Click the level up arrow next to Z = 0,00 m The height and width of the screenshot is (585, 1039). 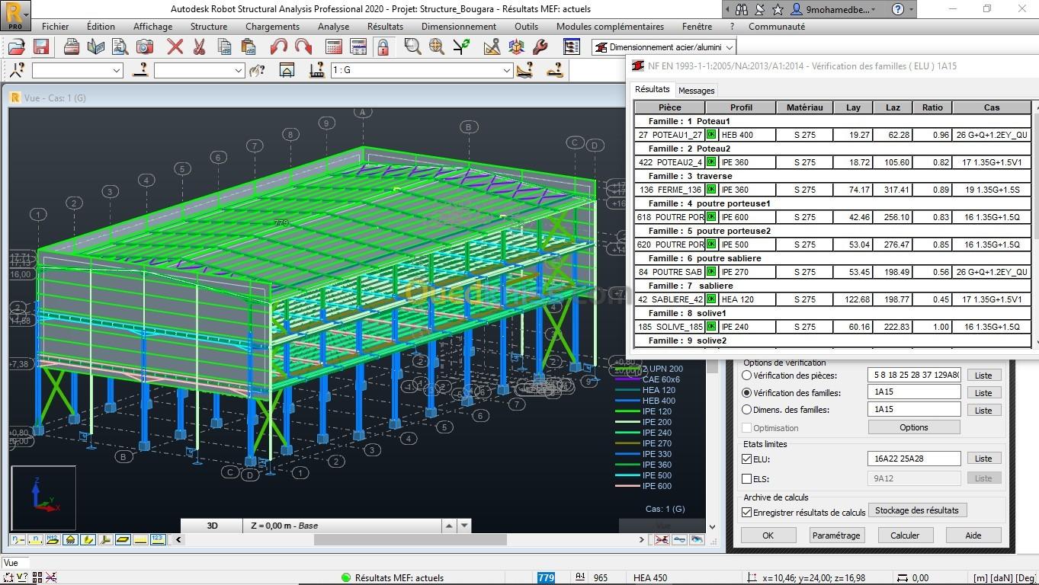coord(449,526)
